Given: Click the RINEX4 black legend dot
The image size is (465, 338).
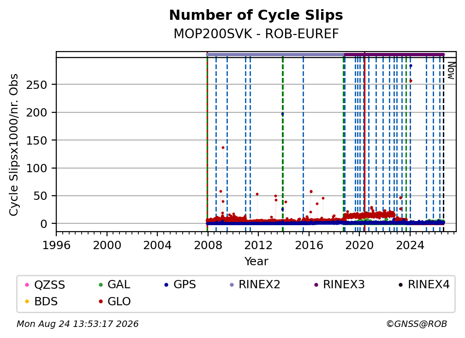Looking at the screenshot, I should pos(400,285).
